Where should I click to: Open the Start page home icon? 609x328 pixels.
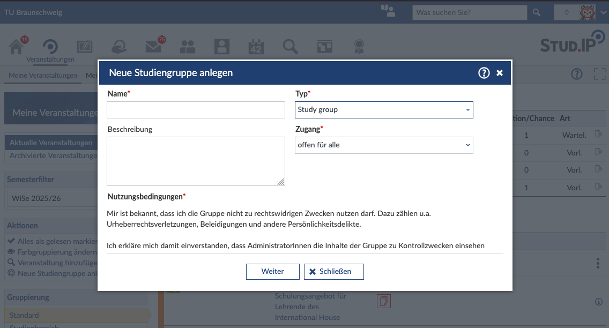tap(16, 47)
